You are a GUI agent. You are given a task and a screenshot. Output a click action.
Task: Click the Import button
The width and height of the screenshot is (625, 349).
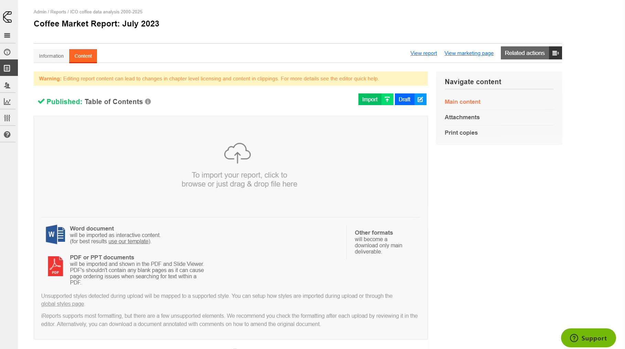376,99
